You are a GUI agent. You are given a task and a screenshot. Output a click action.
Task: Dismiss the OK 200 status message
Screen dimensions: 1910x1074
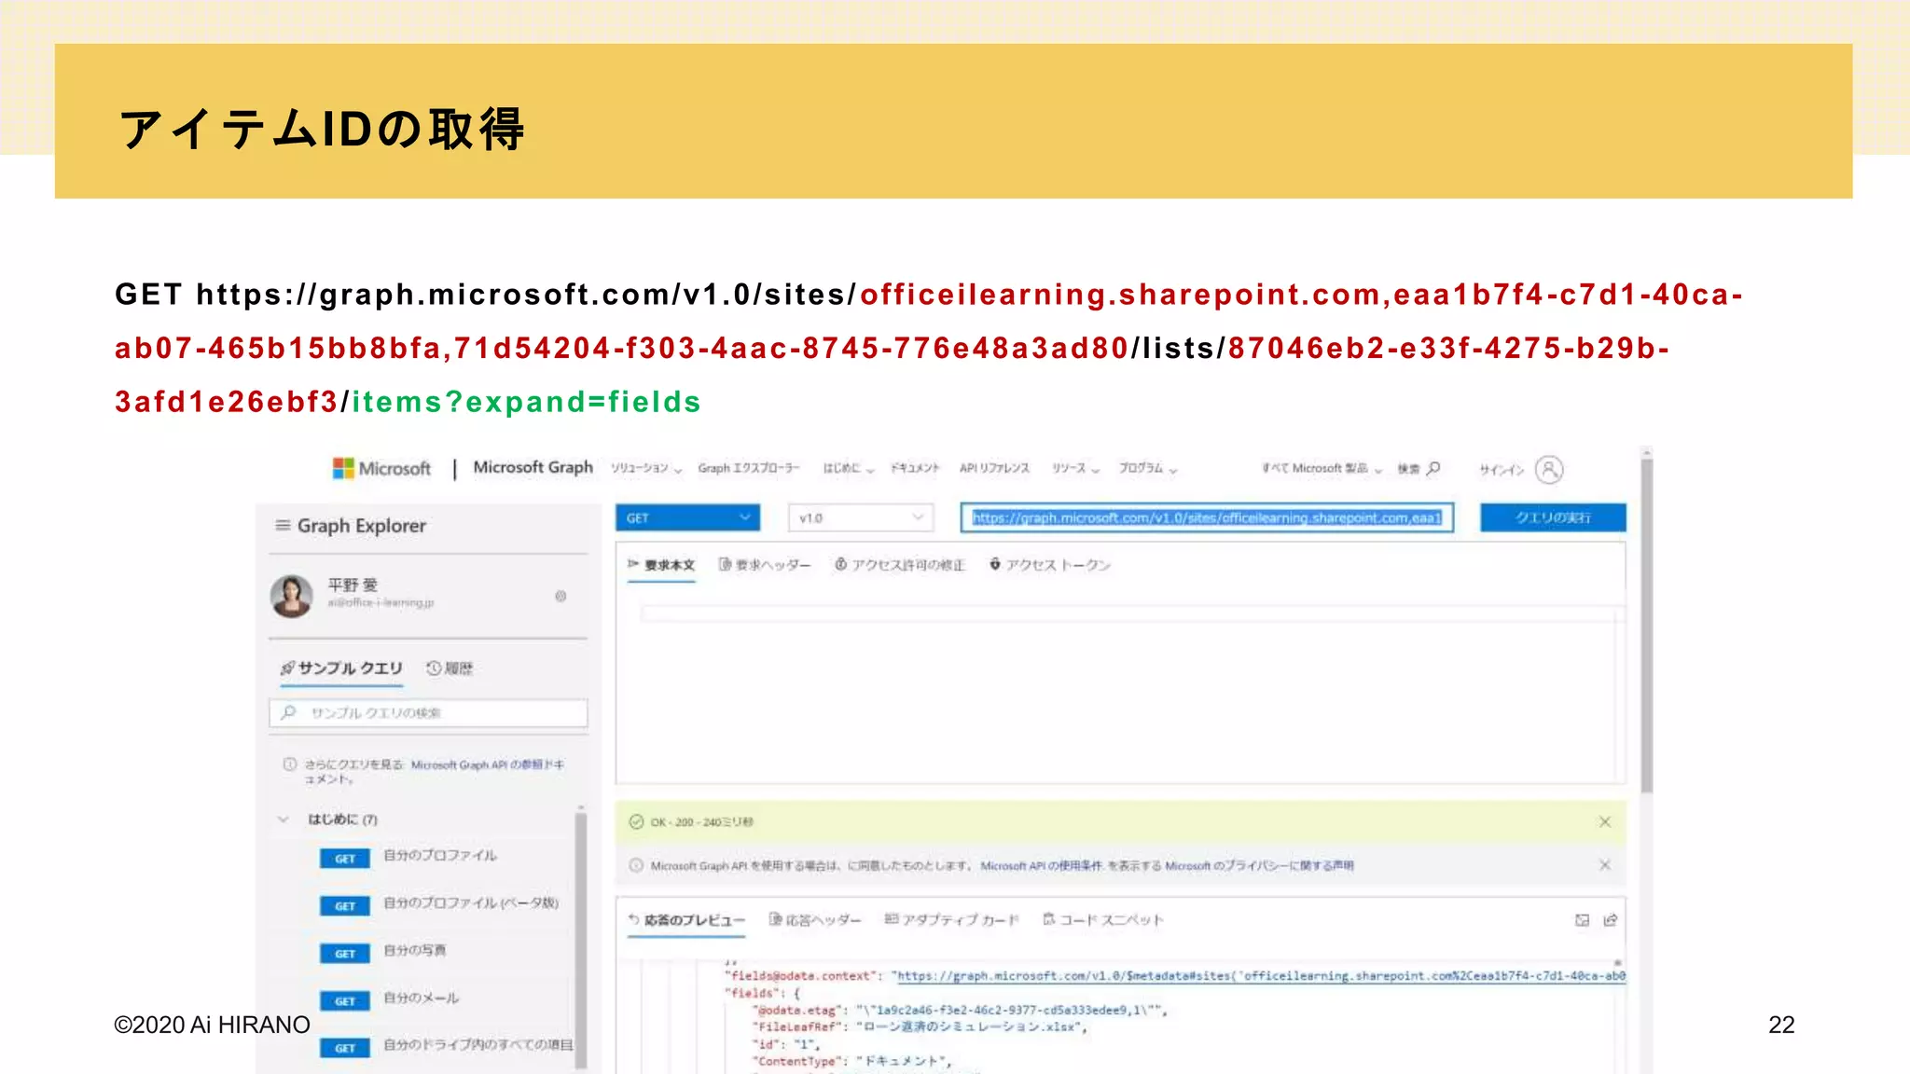(1604, 821)
